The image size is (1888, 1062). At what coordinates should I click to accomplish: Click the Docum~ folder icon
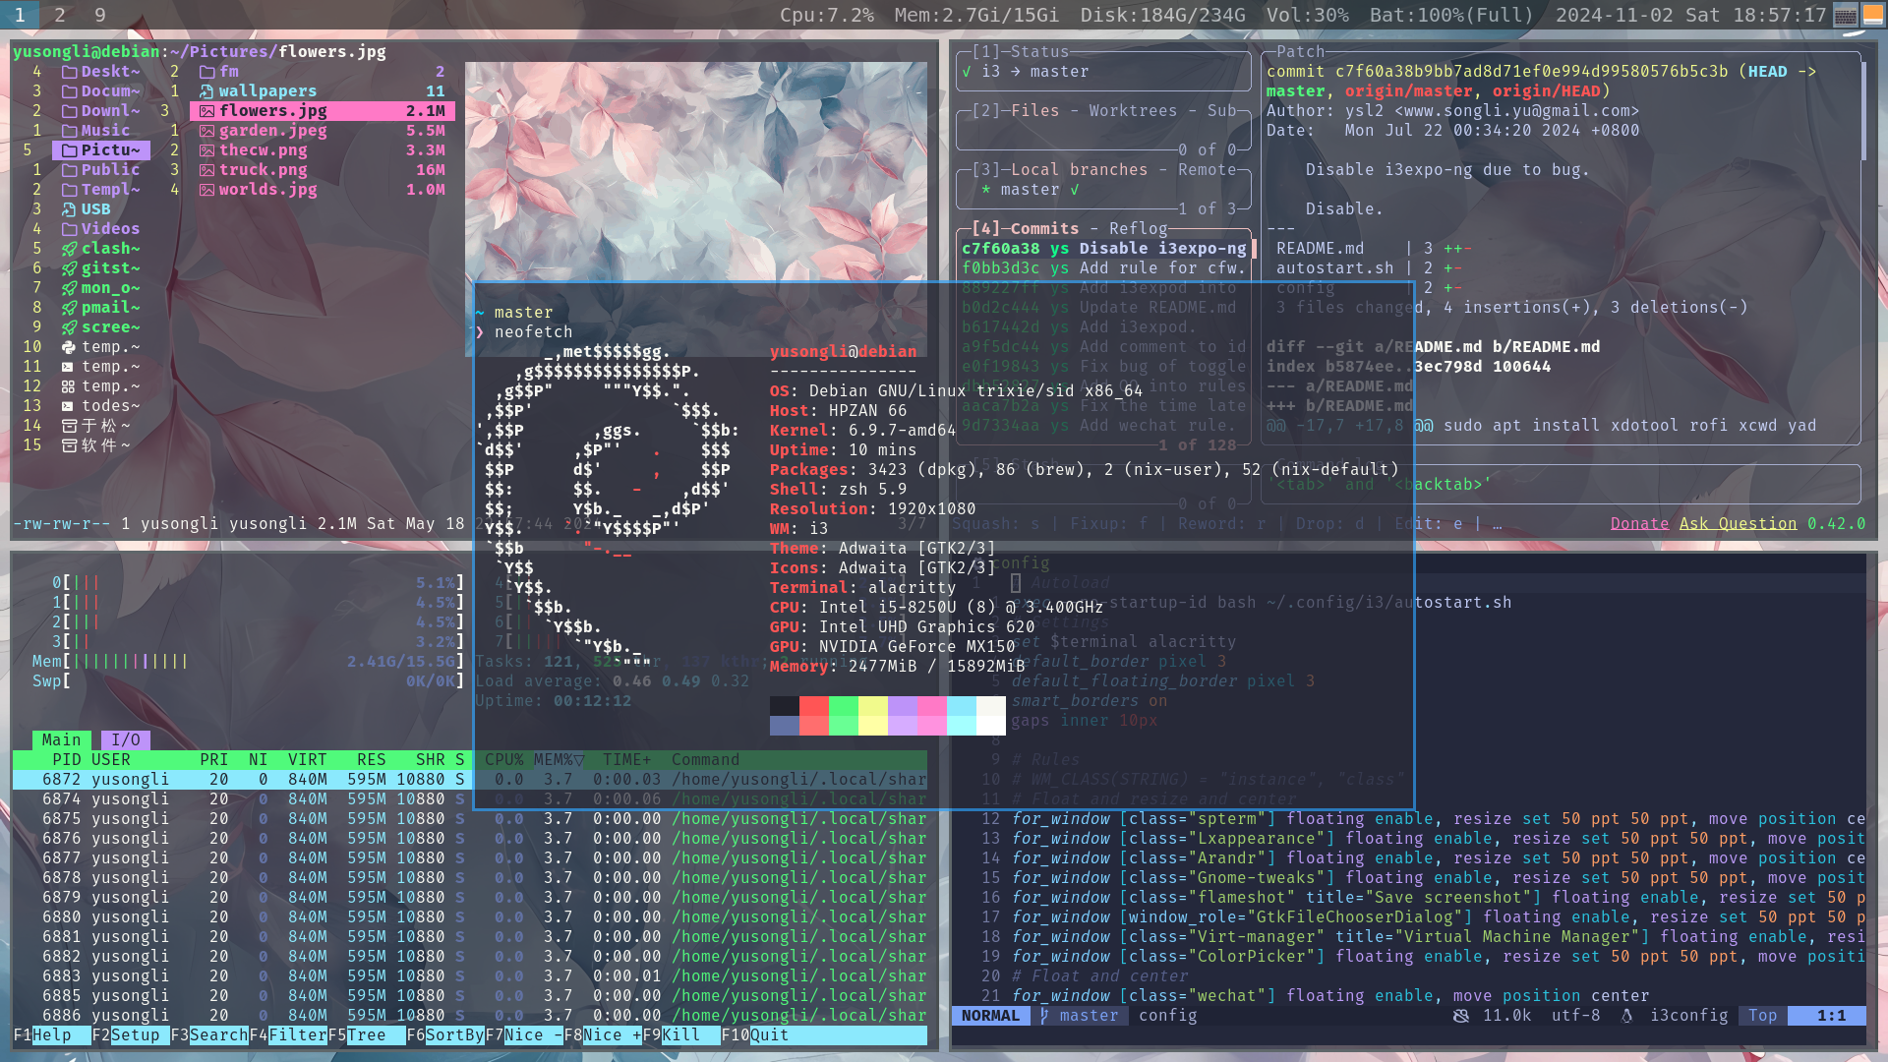(69, 91)
